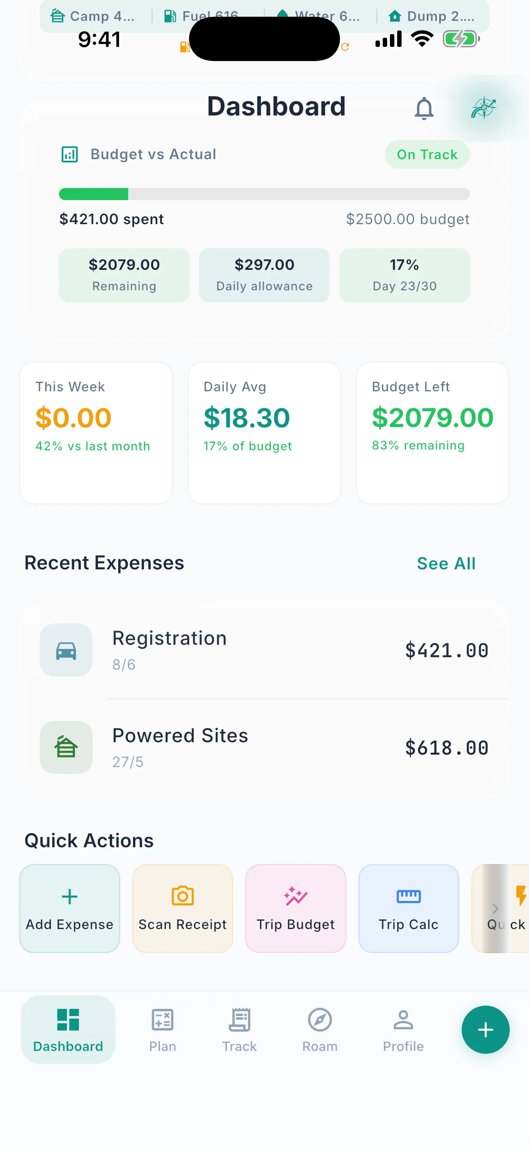Open the notifications bell
This screenshot has height=1150, width=529.
[x=424, y=108]
